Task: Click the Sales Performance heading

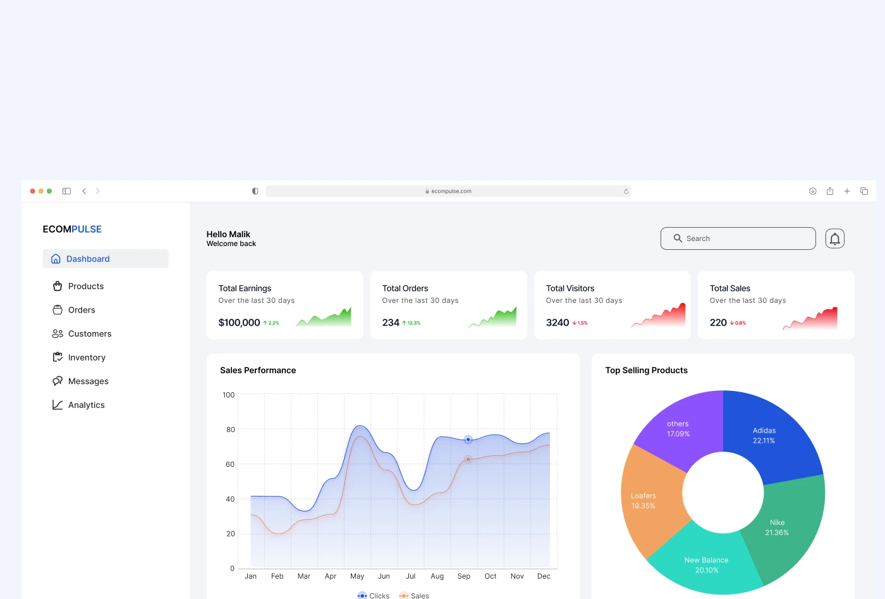Action: coord(258,371)
